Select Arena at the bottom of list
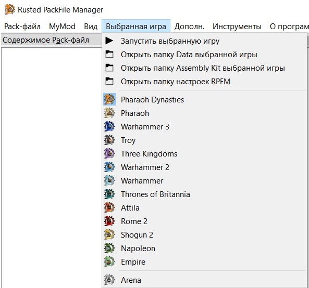 205,280
